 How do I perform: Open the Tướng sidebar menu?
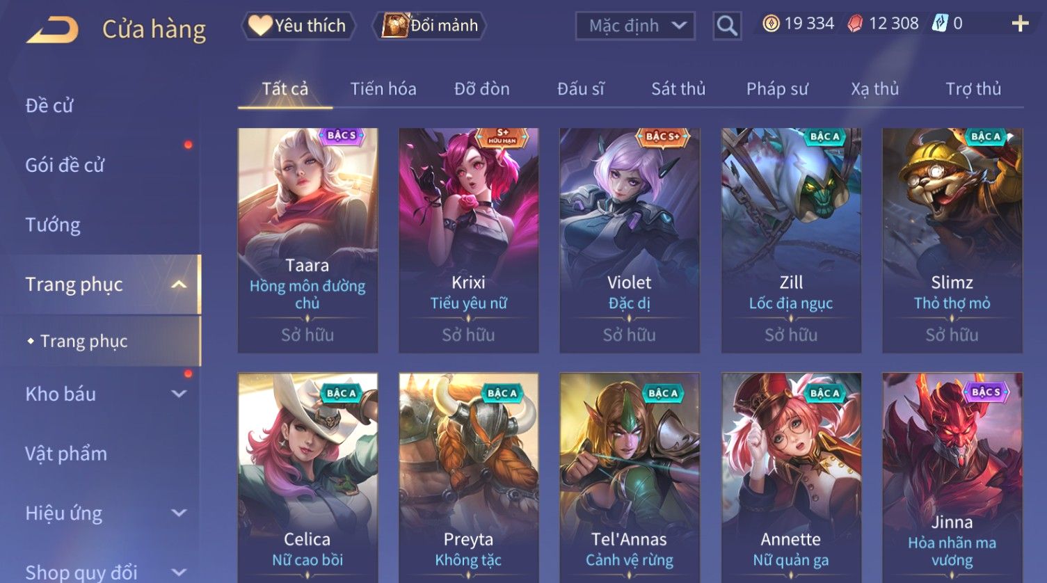click(53, 225)
